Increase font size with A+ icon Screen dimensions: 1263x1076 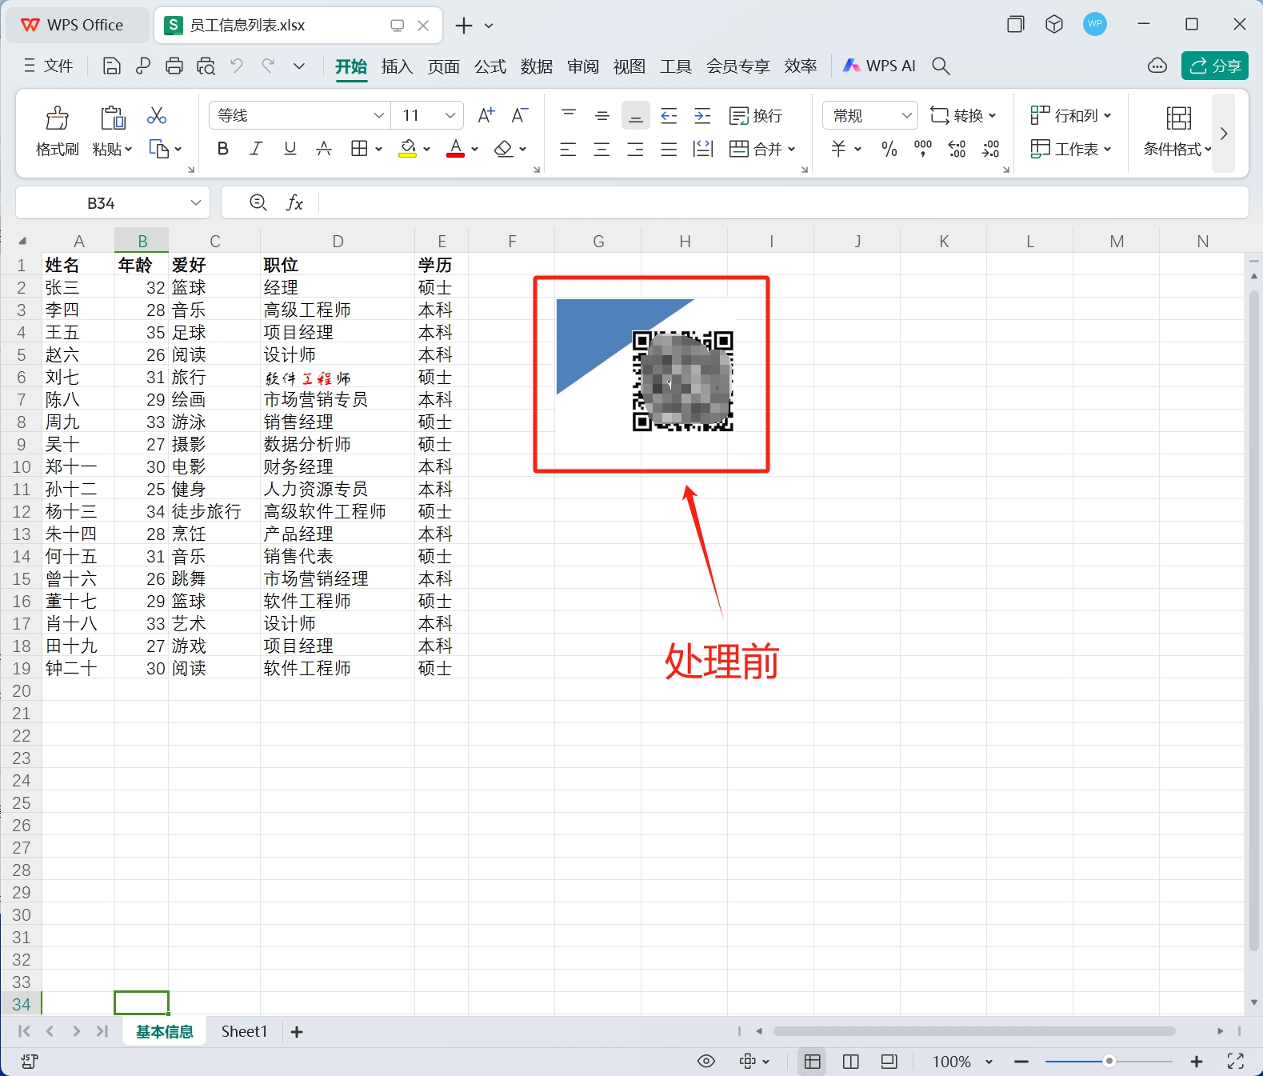coord(486,115)
